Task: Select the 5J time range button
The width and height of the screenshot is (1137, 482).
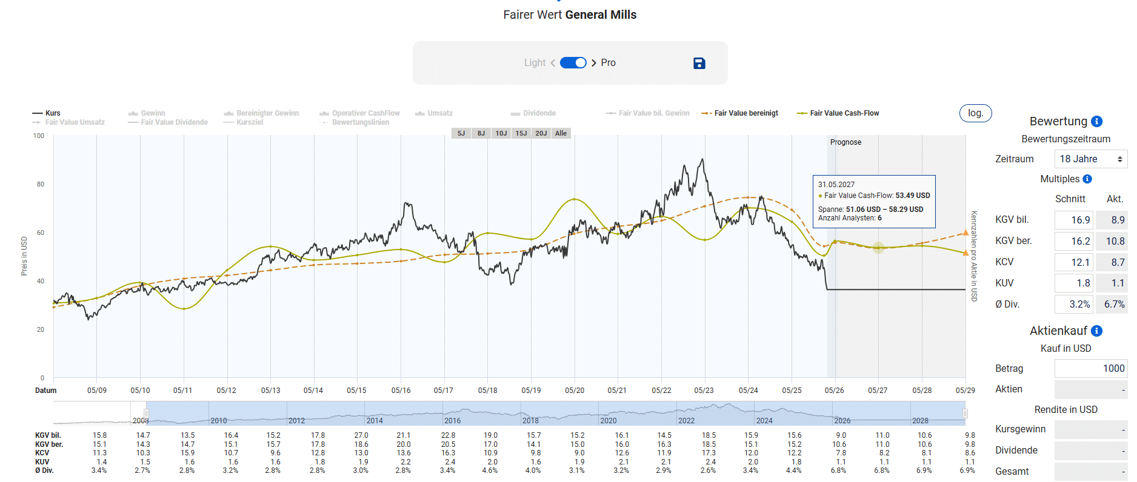Action: pos(461,133)
